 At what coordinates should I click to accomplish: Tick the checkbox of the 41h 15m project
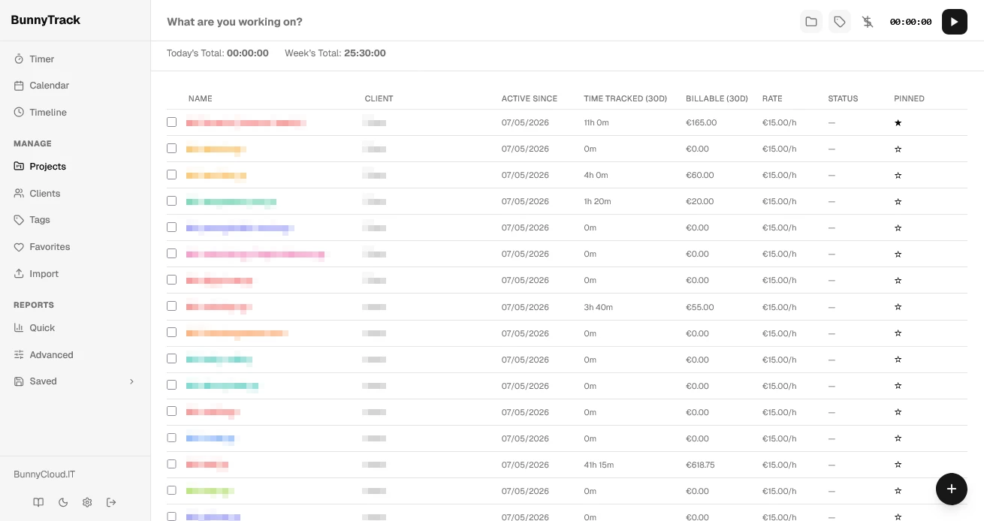point(171,464)
